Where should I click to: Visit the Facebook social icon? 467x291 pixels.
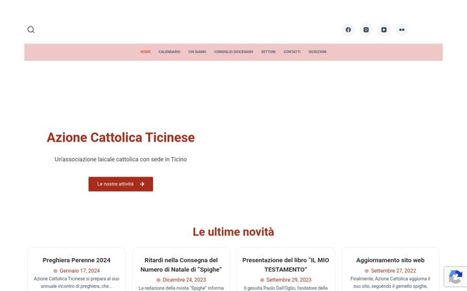pos(348,30)
